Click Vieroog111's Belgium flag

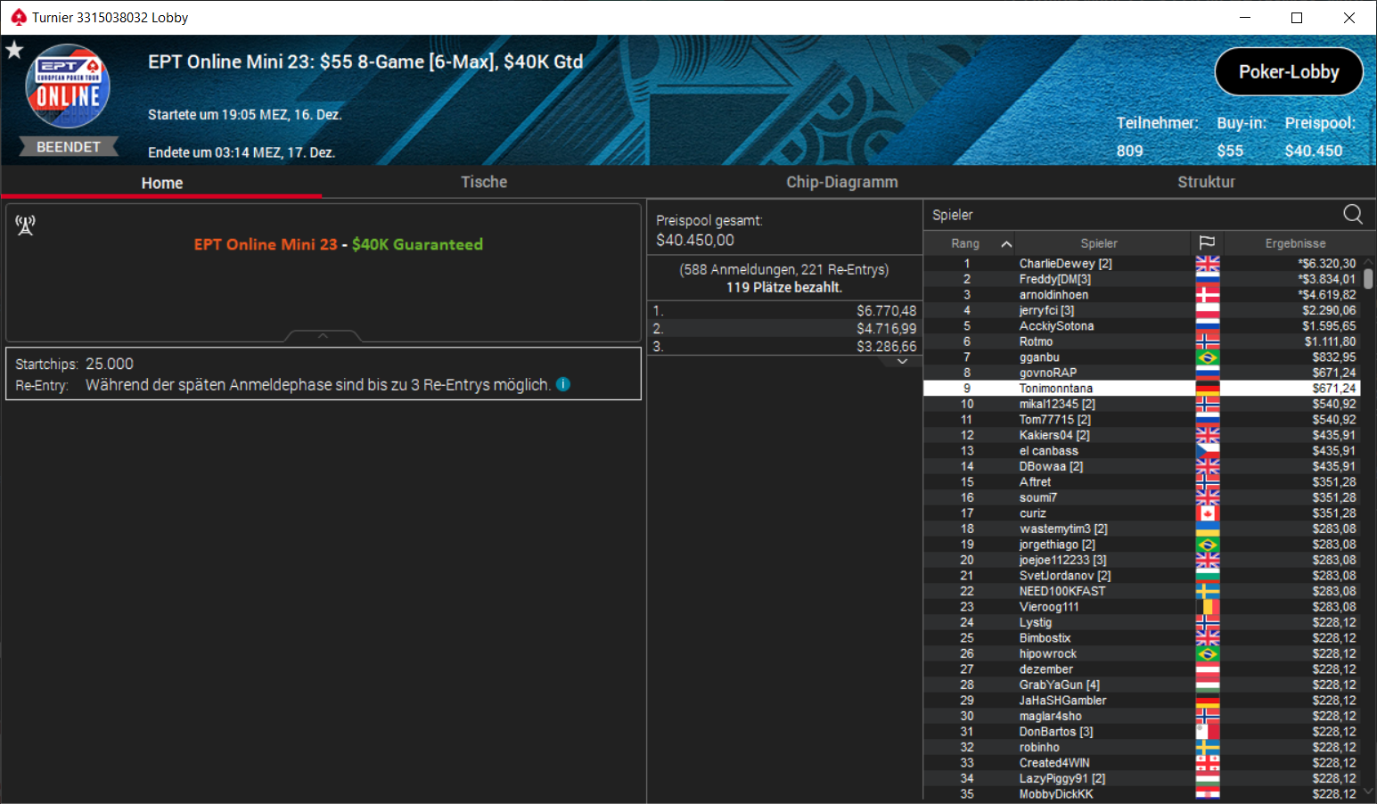(x=1208, y=607)
